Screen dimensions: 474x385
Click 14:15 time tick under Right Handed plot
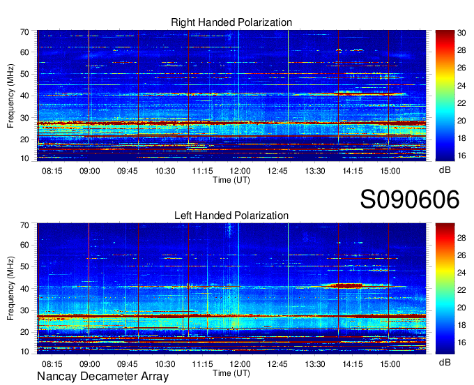pos(353,171)
